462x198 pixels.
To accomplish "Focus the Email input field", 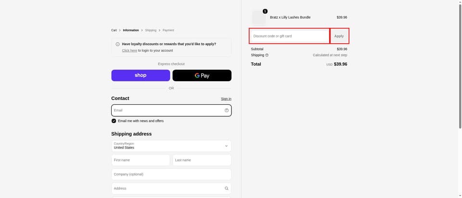I will 171,111.
